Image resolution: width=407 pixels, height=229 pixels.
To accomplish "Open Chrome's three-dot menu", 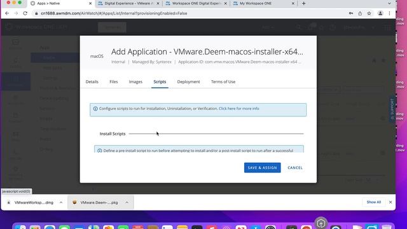I will pyautogui.click(x=389, y=13).
